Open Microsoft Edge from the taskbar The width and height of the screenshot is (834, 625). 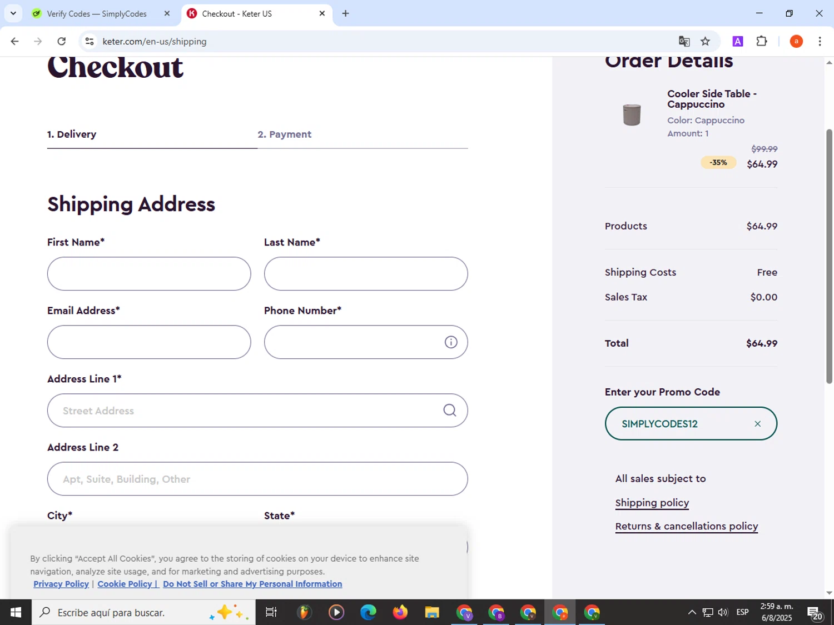(368, 612)
